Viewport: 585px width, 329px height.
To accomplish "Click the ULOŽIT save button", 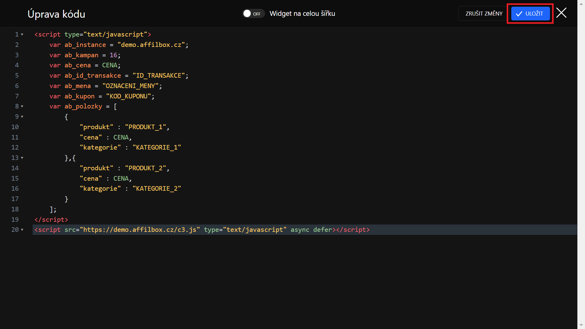I will [530, 14].
